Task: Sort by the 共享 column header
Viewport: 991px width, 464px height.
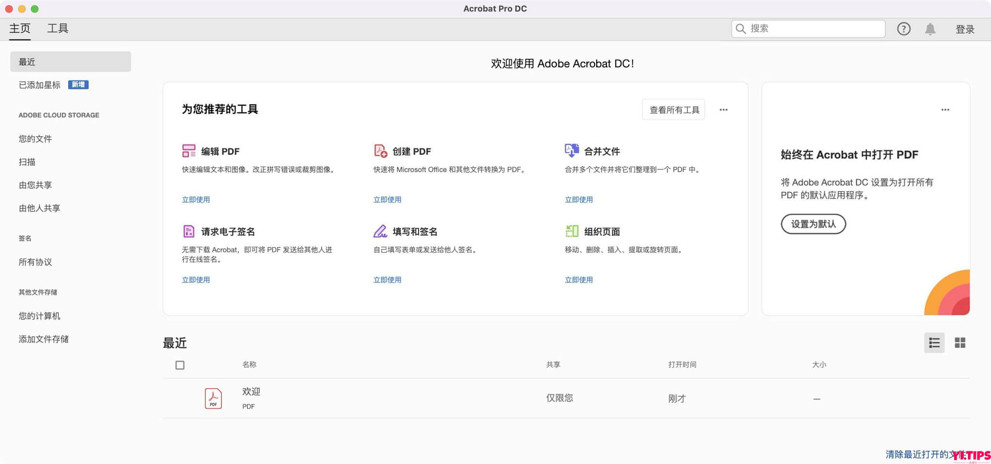Action: tap(553, 364)
